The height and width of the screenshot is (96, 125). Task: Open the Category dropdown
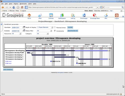(x=42, y=34)
